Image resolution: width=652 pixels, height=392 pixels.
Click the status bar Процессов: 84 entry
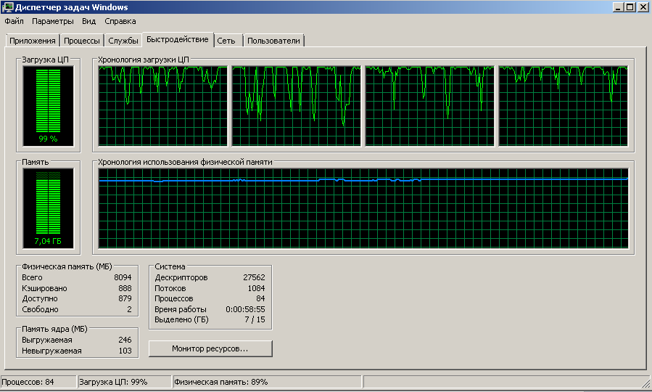(x=38, y=382)
